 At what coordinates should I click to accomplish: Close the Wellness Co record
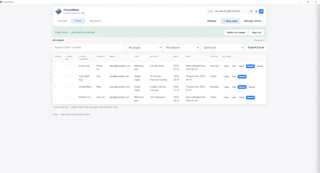tap(226, 97)
